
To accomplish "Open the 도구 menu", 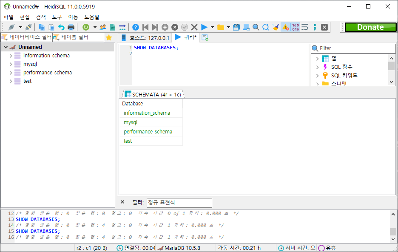I will [57, 17].
